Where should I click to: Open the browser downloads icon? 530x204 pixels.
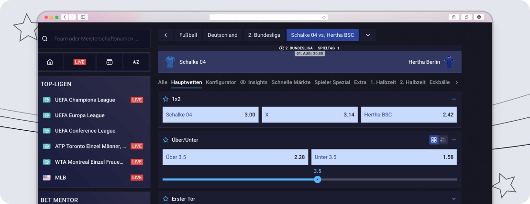pyautogui.click(x=479, y=17)
